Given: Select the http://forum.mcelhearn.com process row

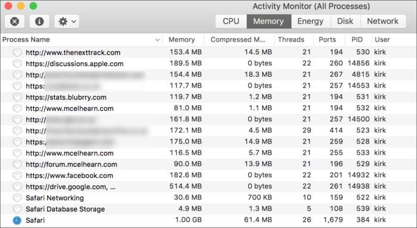Looking at the screenshot, I should (x=208, y=164).
